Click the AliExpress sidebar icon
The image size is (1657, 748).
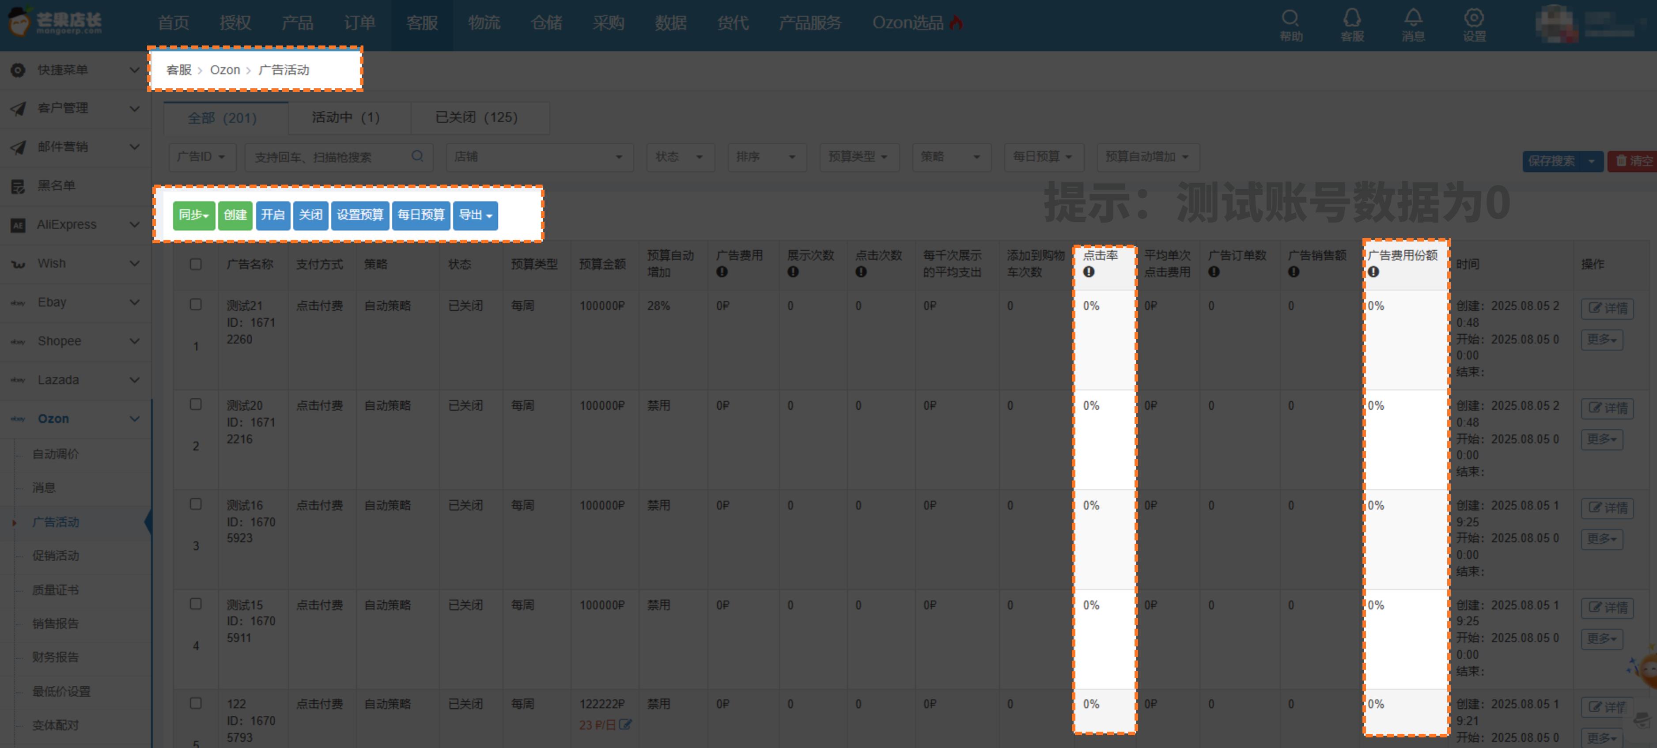(18, 224)
